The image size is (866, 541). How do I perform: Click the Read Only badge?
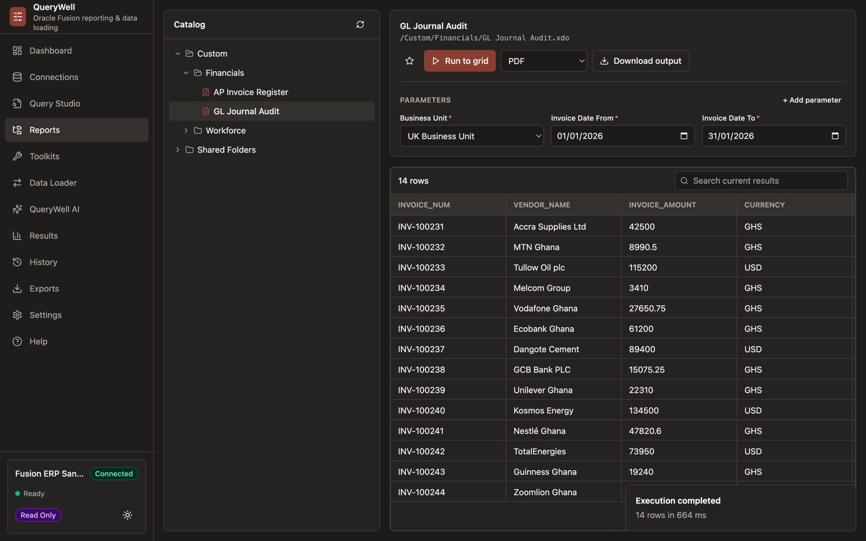(x=38, y=515)
